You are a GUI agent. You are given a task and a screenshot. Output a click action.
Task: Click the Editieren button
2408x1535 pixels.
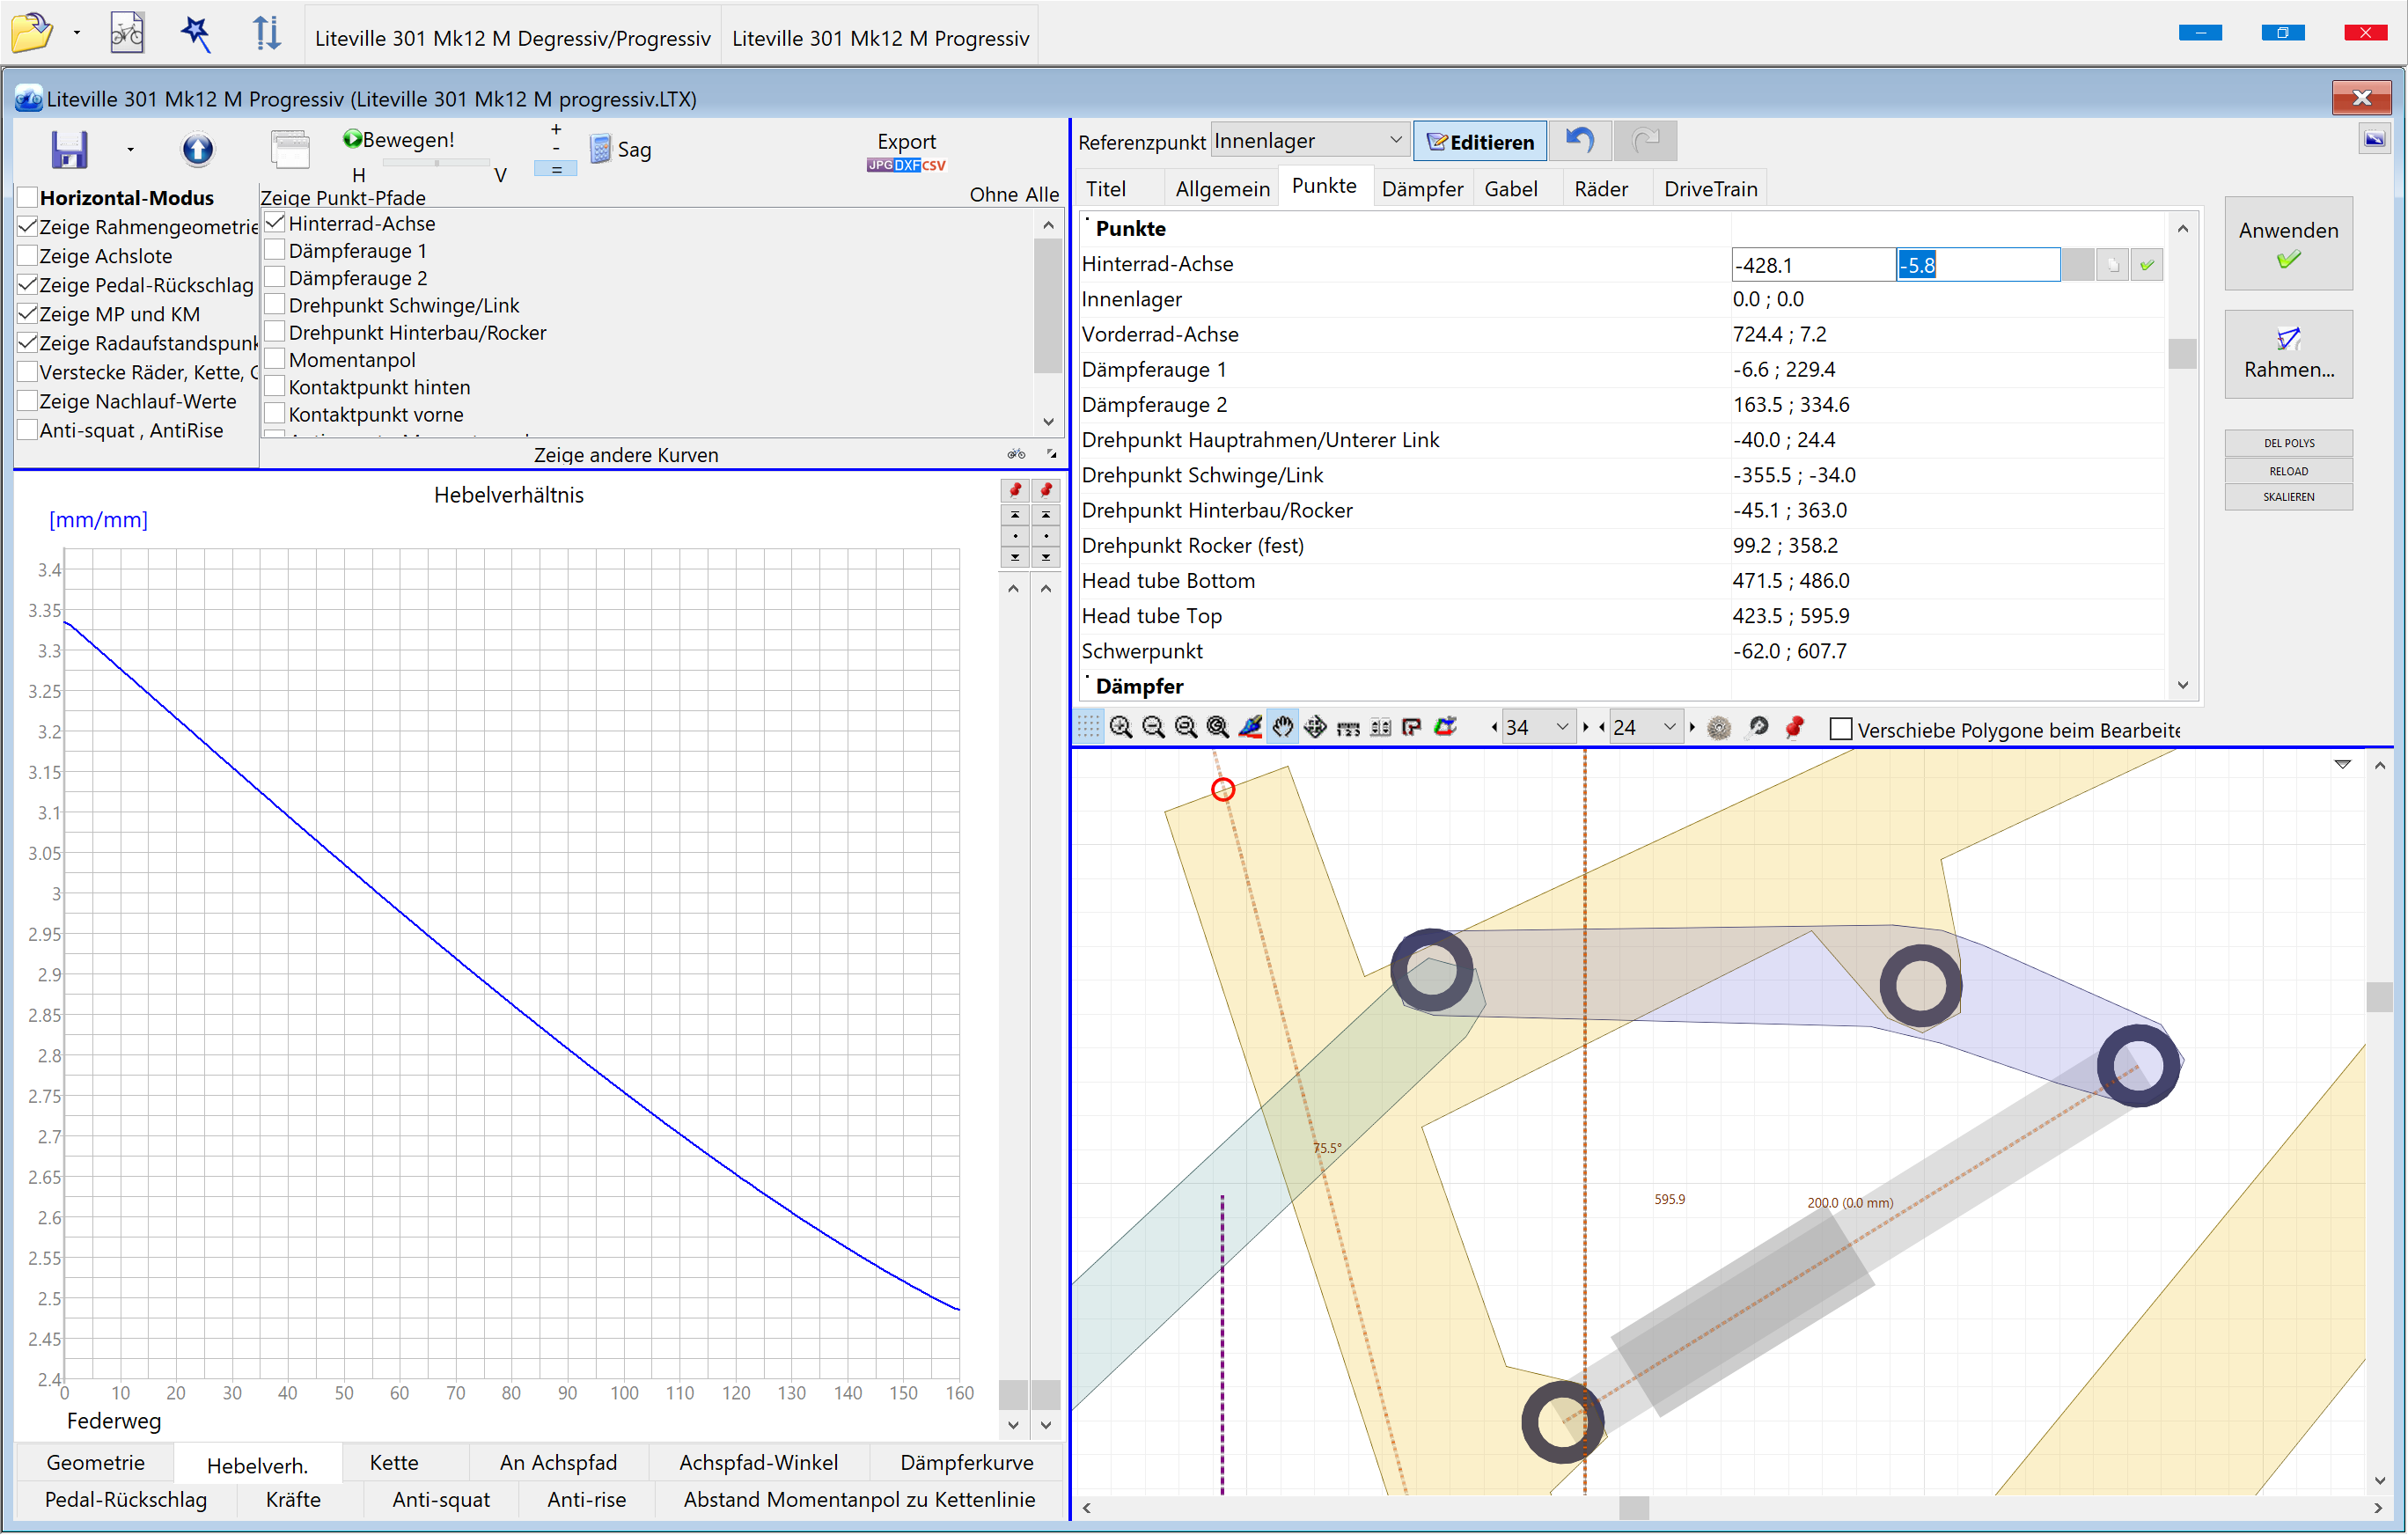point(1479,141)
